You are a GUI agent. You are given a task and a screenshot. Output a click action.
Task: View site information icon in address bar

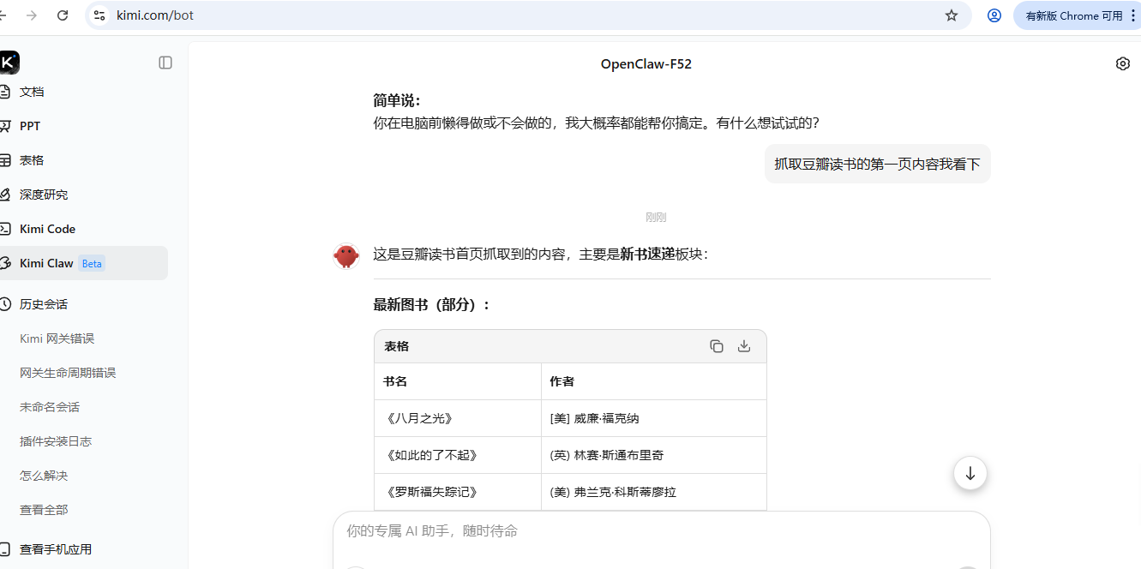pos(99,15)
